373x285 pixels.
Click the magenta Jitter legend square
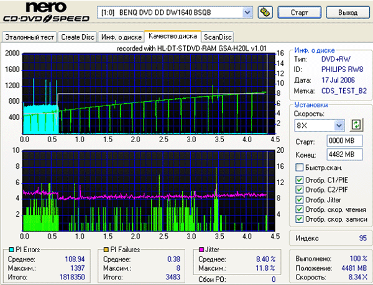(x=201, y=250)
